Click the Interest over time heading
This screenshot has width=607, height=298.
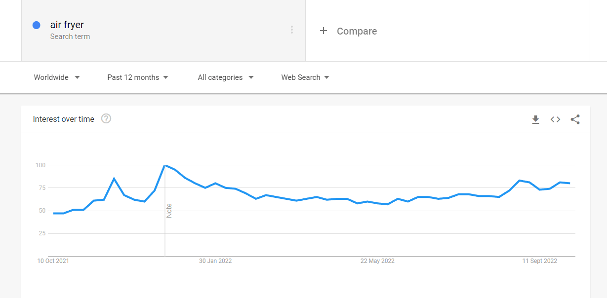click(63, 119)
